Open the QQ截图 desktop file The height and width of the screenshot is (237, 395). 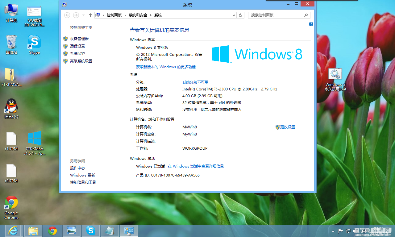(x=34, y=16)
